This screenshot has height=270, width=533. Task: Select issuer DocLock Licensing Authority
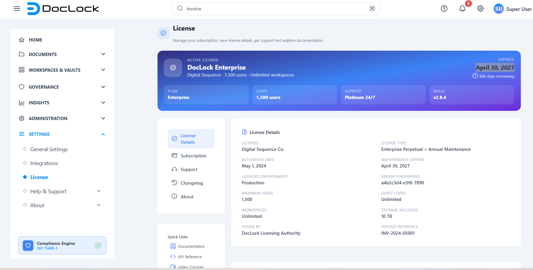click(271, 233)
